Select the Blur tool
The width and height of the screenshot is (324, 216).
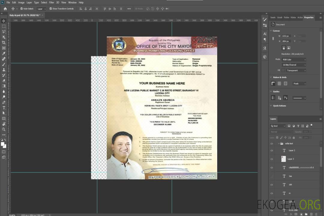tap(4, 91)
